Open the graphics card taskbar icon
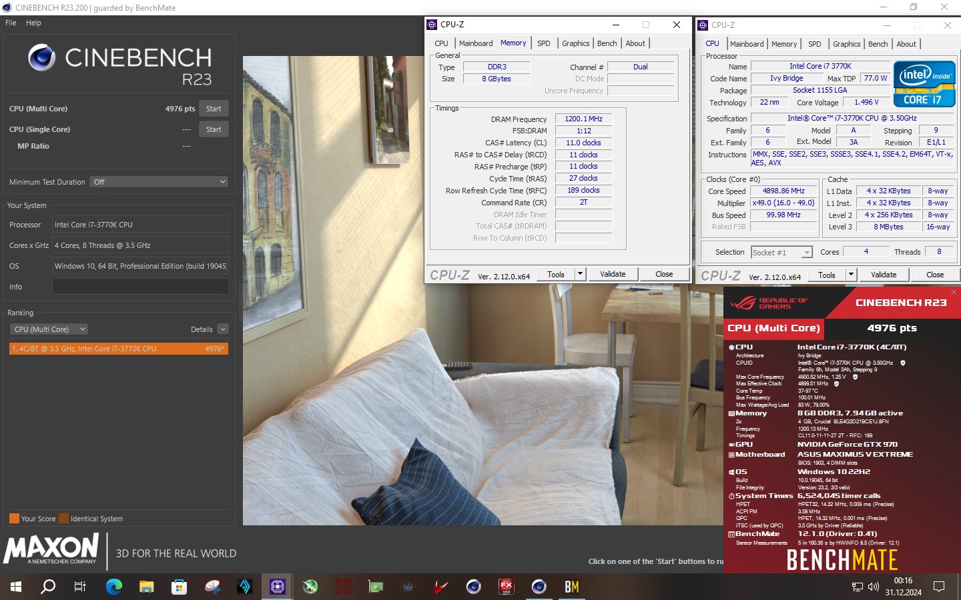This screenshot has width=961, height=600. click(x=376, y=587)
